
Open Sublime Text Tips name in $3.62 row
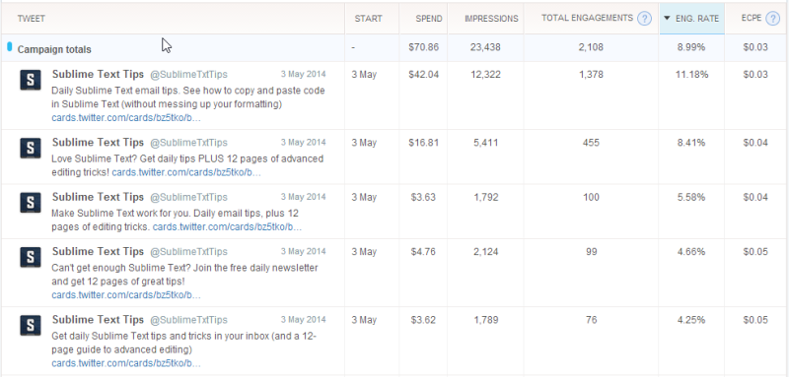98,319
